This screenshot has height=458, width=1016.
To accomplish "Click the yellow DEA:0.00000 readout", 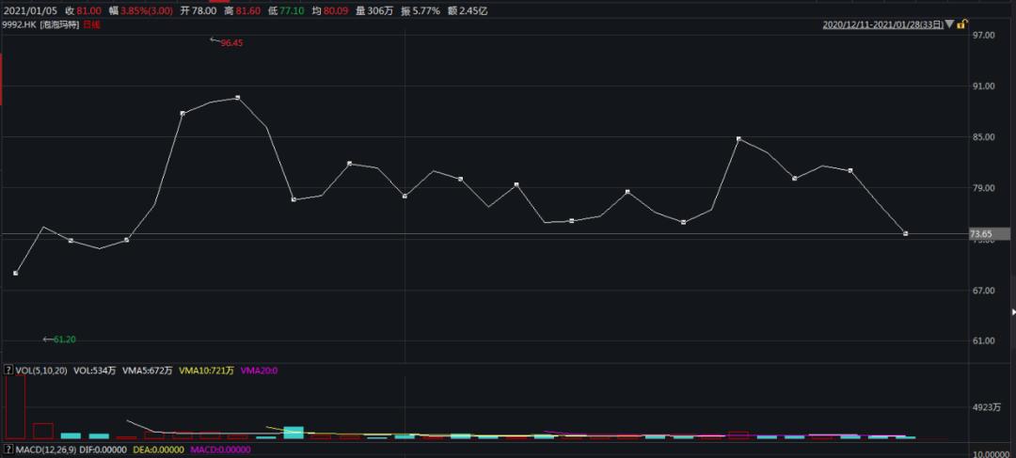I will pos(157,449).
